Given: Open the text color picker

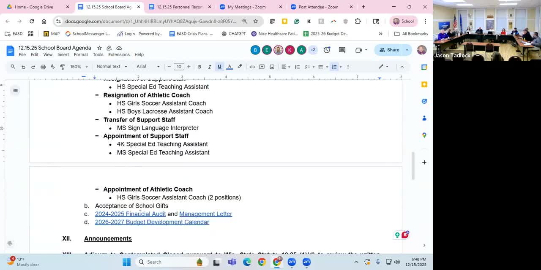Looking at the screenshot, I should click(230, 67).
